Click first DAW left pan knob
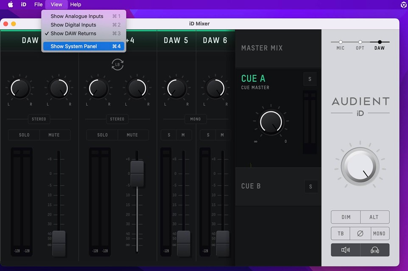Image resolution: width=408 pixels, height=271 pixels. pyautogui.click(x=20, y=88)
